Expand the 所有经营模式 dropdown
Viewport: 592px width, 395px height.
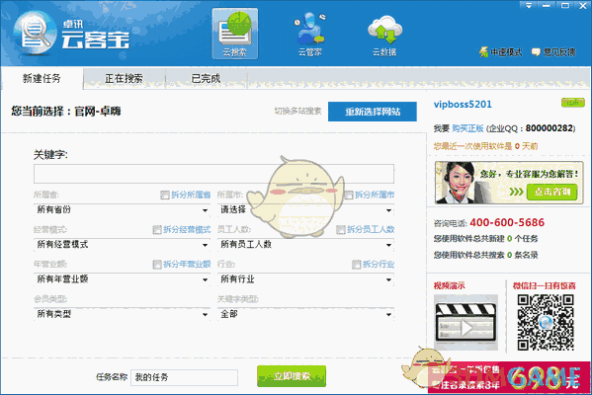[x=122, y=245]
